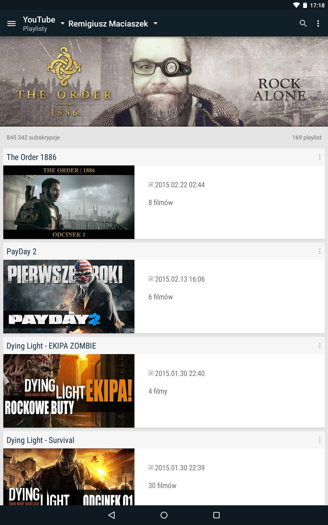Tap the Android back navigation button
The image size is (328, 525).
[112, 515]
